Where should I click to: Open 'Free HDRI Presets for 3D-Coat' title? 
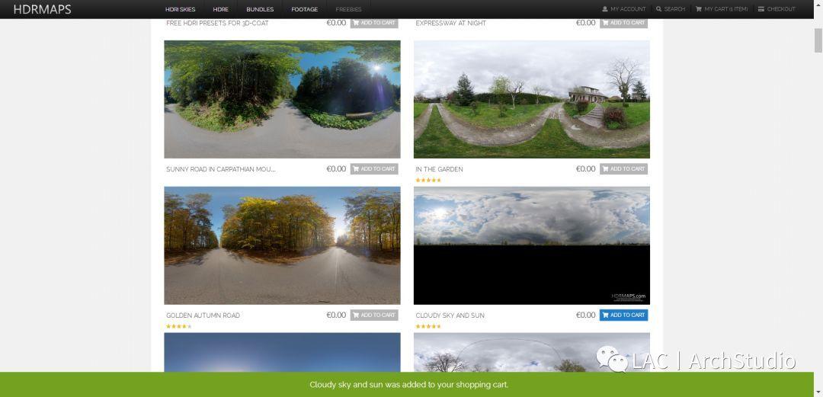pyautogui.click(x=217, y=23)
